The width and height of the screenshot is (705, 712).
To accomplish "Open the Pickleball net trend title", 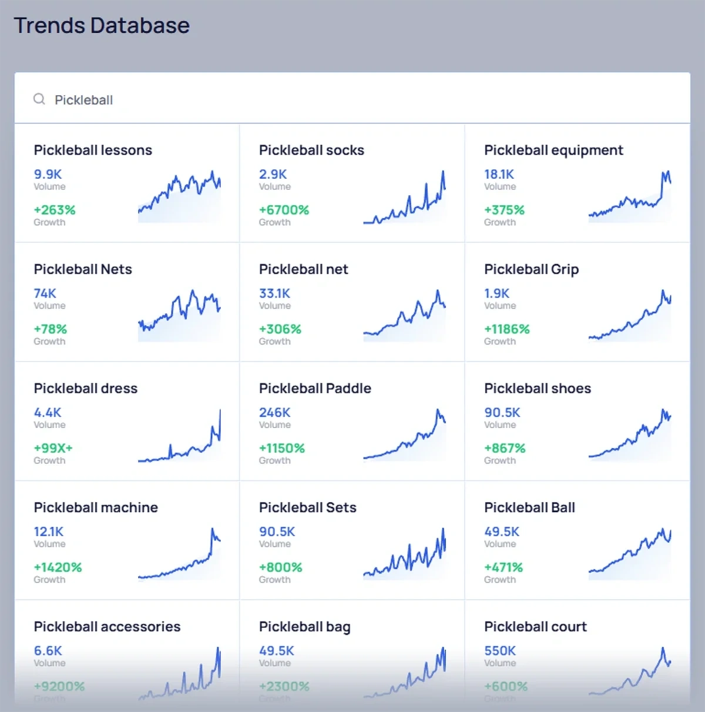I will coord(303,269).
